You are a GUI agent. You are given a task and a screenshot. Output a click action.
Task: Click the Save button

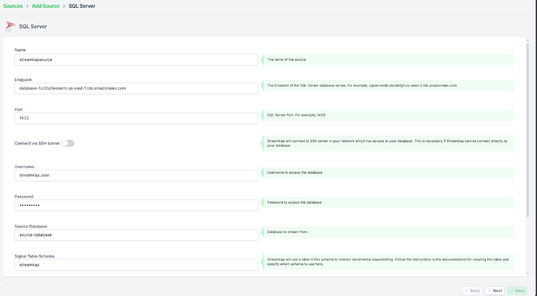517,291
